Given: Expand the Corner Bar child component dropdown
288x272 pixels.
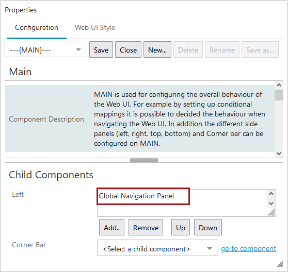Looking at the screenshot, I should [157, 248].
